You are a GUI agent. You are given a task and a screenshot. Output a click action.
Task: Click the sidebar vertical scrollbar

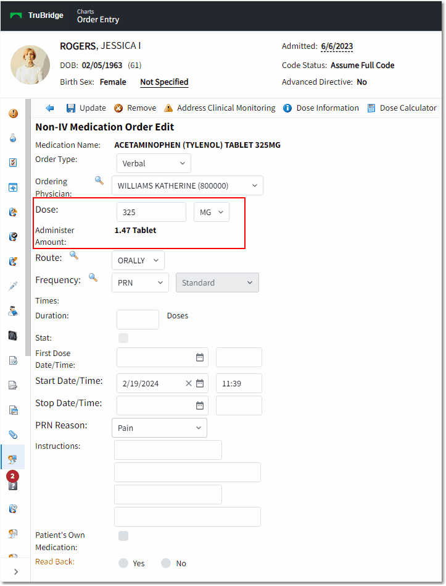pos(28,227)
